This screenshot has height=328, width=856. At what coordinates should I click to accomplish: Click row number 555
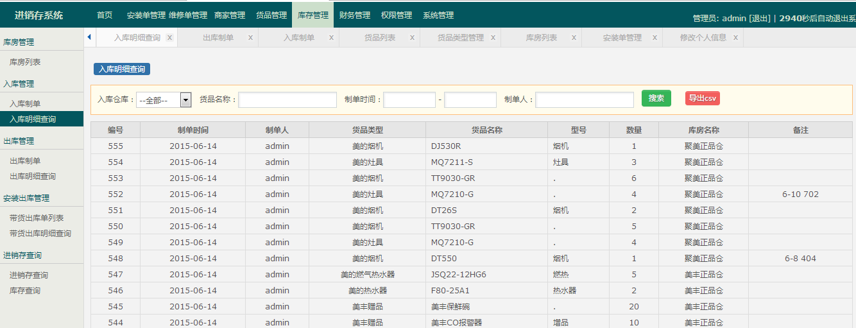(x=116, y=146)
